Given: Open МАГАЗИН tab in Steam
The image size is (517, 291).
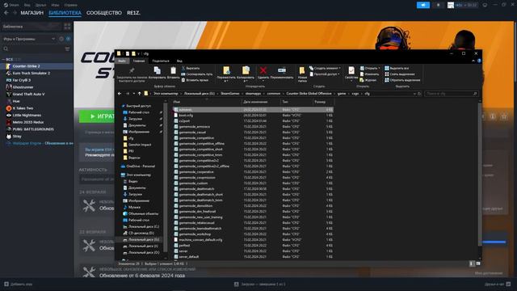Looking at the screenshot, I should tap(32, 13).
